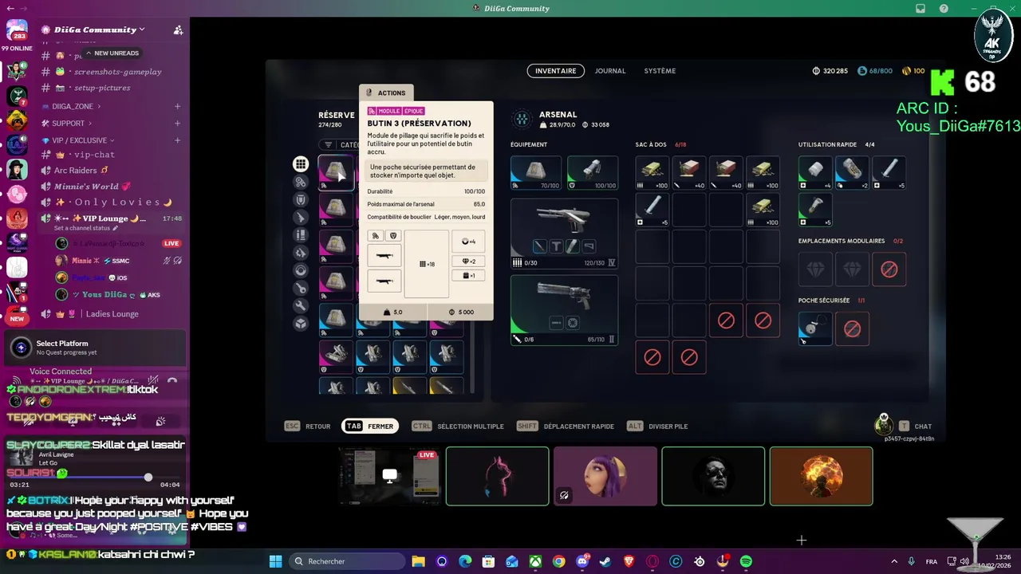The image size is (1021, 574).
Task: Select the all-items grid category filter
Action: pyautogui.click(x=301, y=164)
